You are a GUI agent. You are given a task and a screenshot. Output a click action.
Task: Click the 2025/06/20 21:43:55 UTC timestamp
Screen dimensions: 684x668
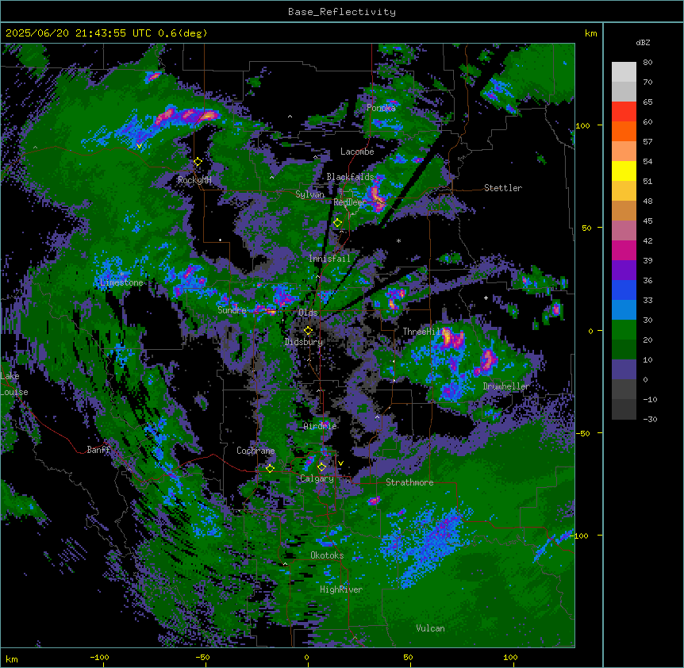[x=78, y=33]
